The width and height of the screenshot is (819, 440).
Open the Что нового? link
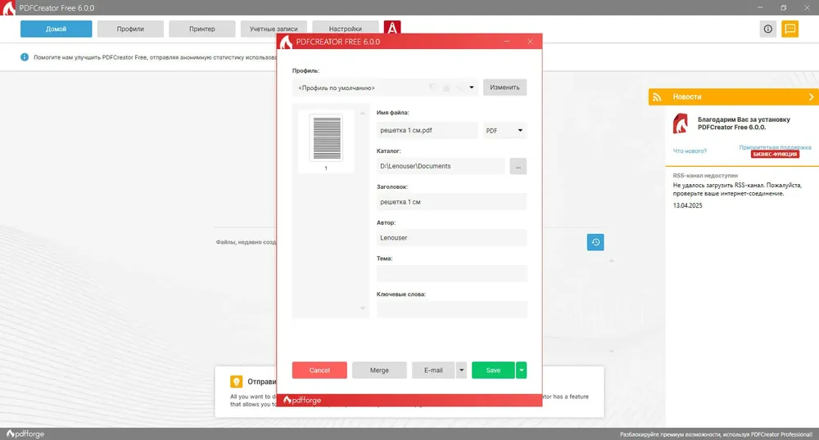tap(690, 151)
